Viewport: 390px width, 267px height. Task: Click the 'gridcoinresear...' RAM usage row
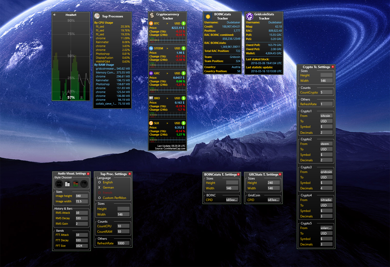(x=113, y=69)
